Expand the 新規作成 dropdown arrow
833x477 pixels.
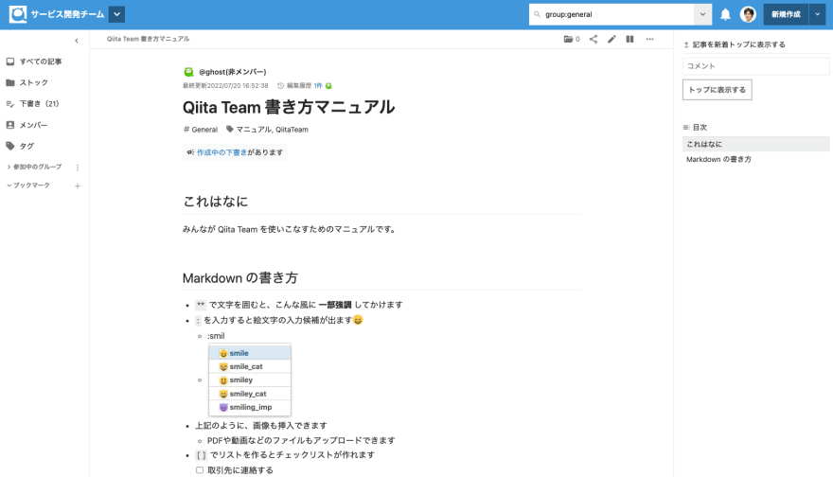coord(818,14)
